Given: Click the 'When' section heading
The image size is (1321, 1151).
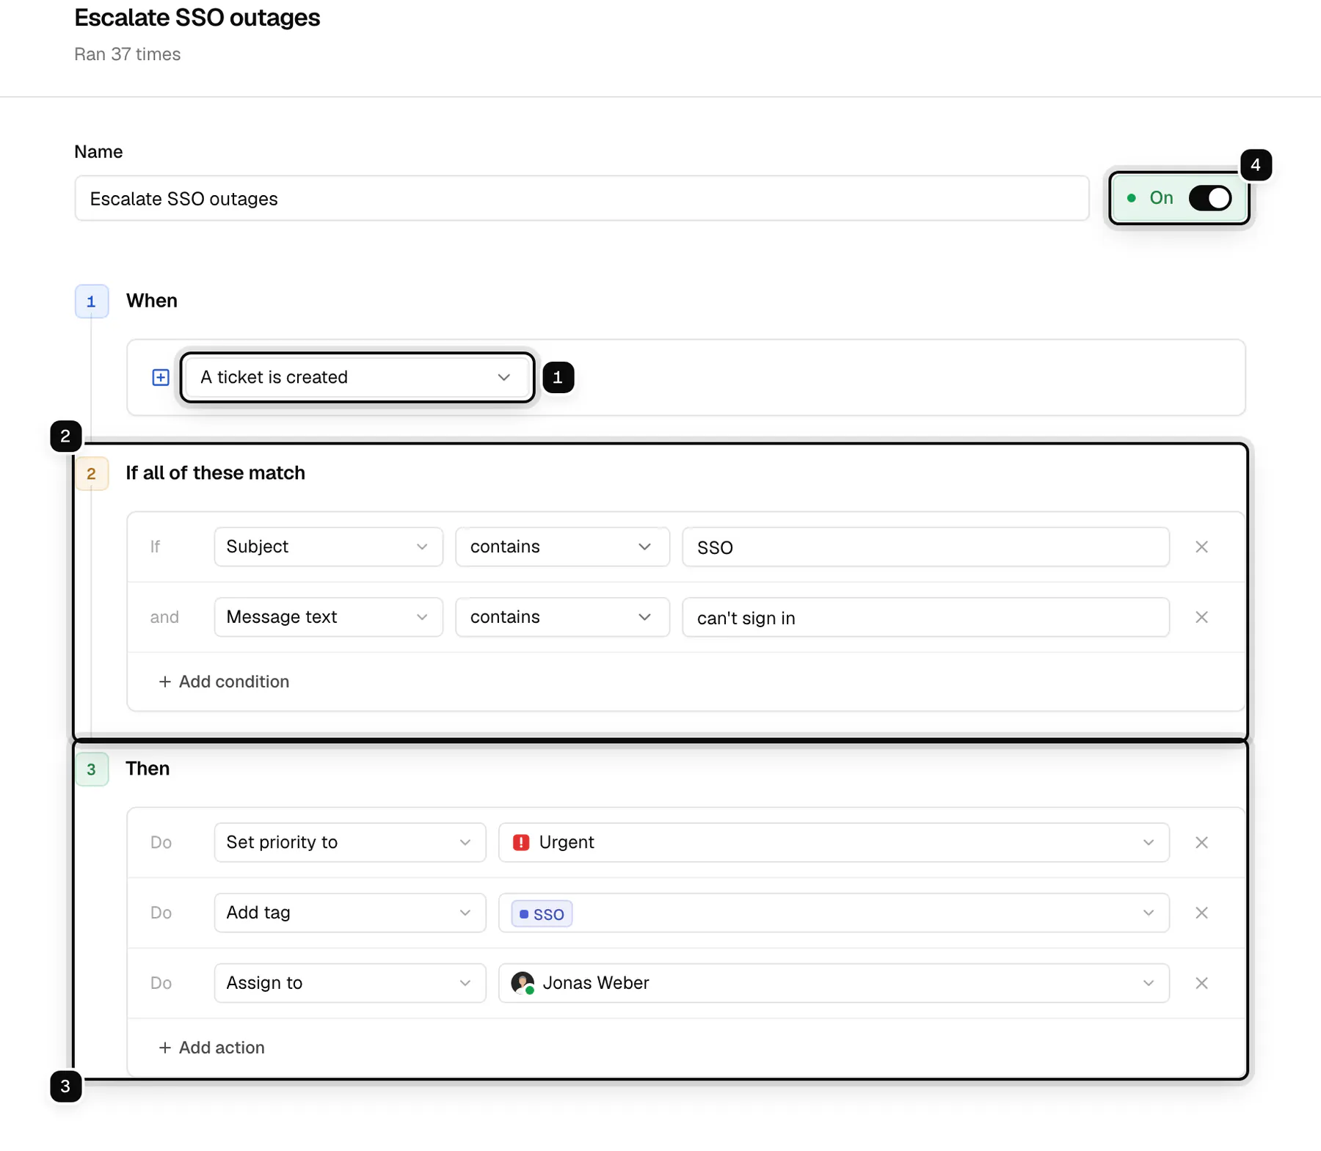Looking at the screenshot, I should (x=152, y=301).
